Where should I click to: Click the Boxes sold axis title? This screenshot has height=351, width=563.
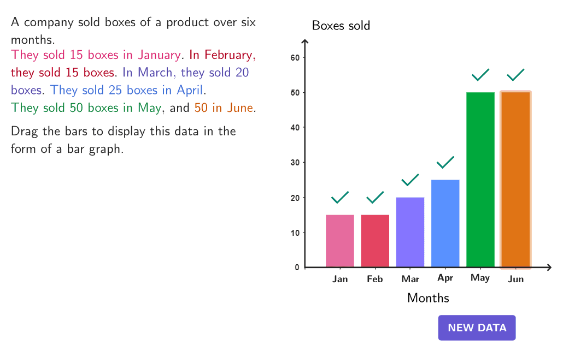tap(341, 26)
